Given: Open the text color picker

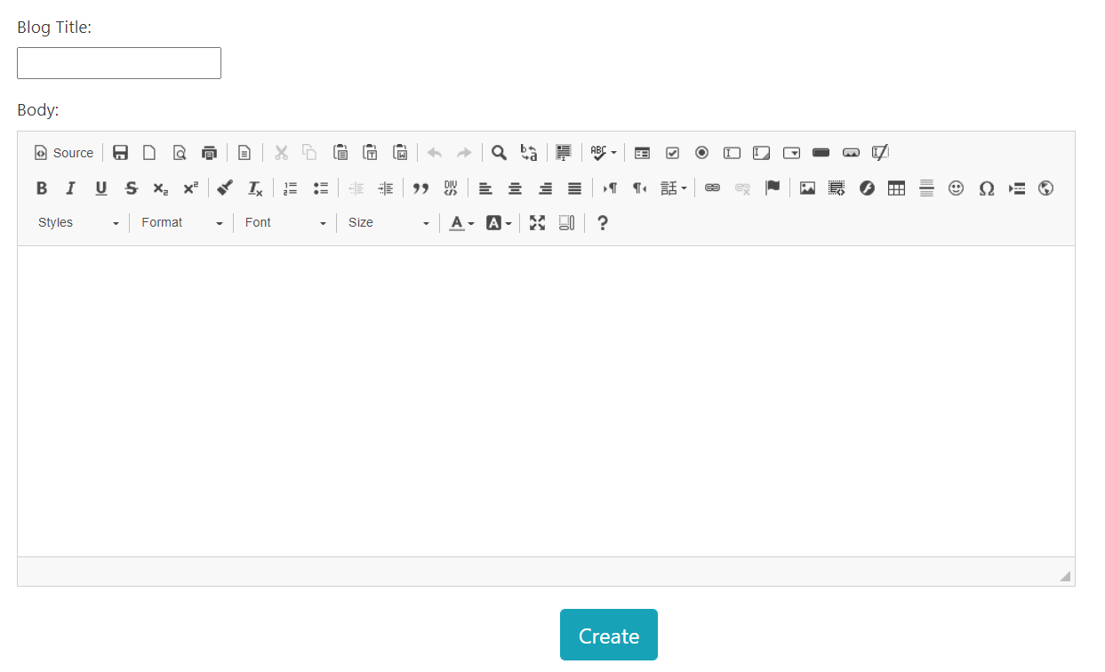Looking at the screenshot, I should click(x=457, y=222).
